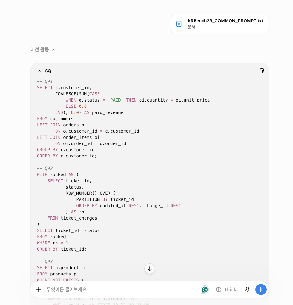Click the 'LEFT JOIN orders o' line
Screen dimensions: 293x305
61,125
